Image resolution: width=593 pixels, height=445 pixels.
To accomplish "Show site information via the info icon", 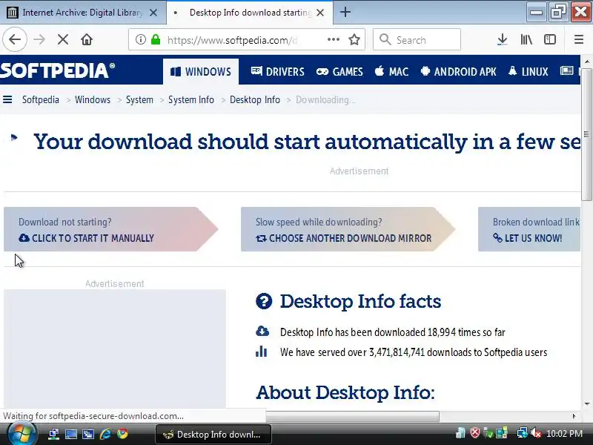I will (x=140, y=39).
